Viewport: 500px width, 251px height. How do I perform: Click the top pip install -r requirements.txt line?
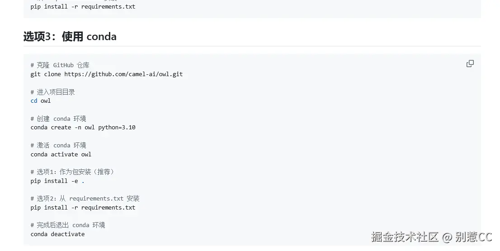(83, 6)
